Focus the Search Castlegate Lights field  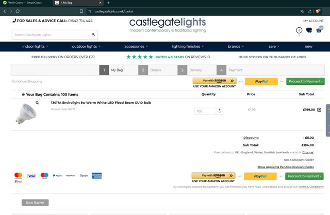tap(55, 34)
